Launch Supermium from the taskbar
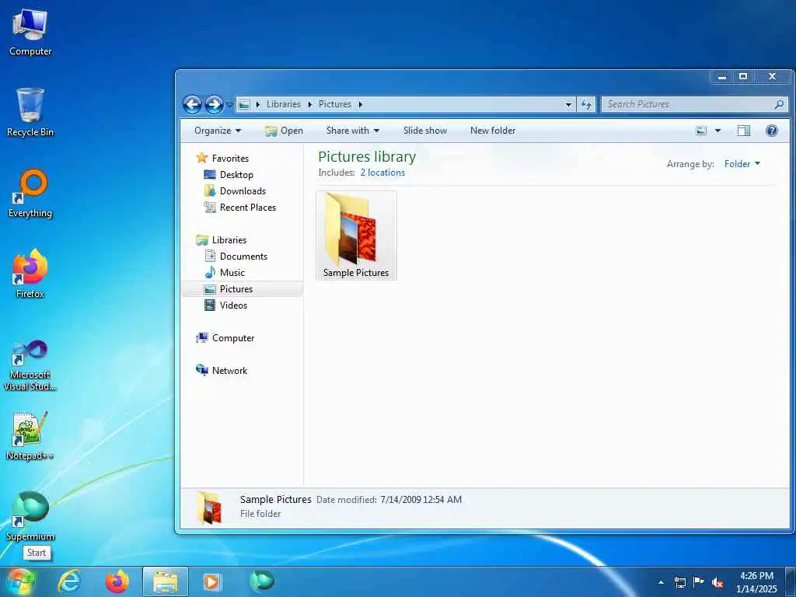Image resolution: width=796 pixels, height=597 pixels. coord(262,581)
